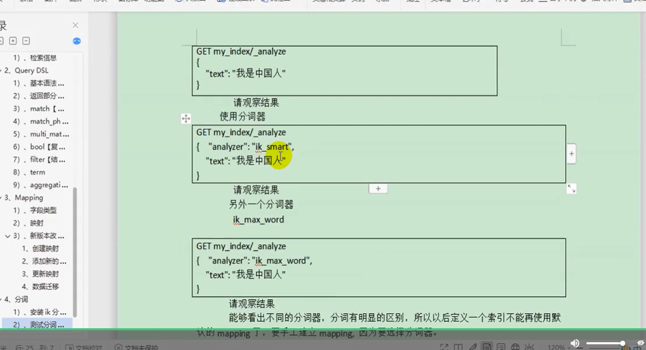Open '3)、新版本改' outline heading text

pos(39,236)
